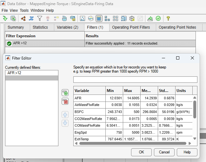Open the blue grid surface view icon

pos(124,18)
